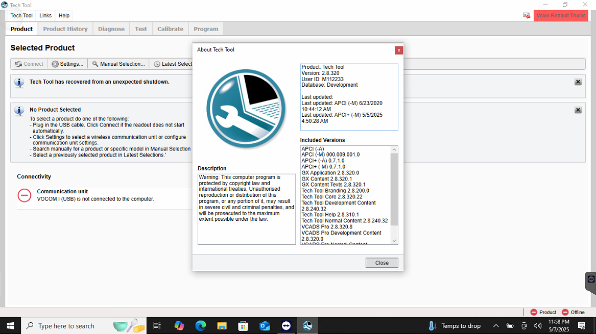Click the Product status indicator in status bar
Screen dimensions: 596x334
click(543, 312)
